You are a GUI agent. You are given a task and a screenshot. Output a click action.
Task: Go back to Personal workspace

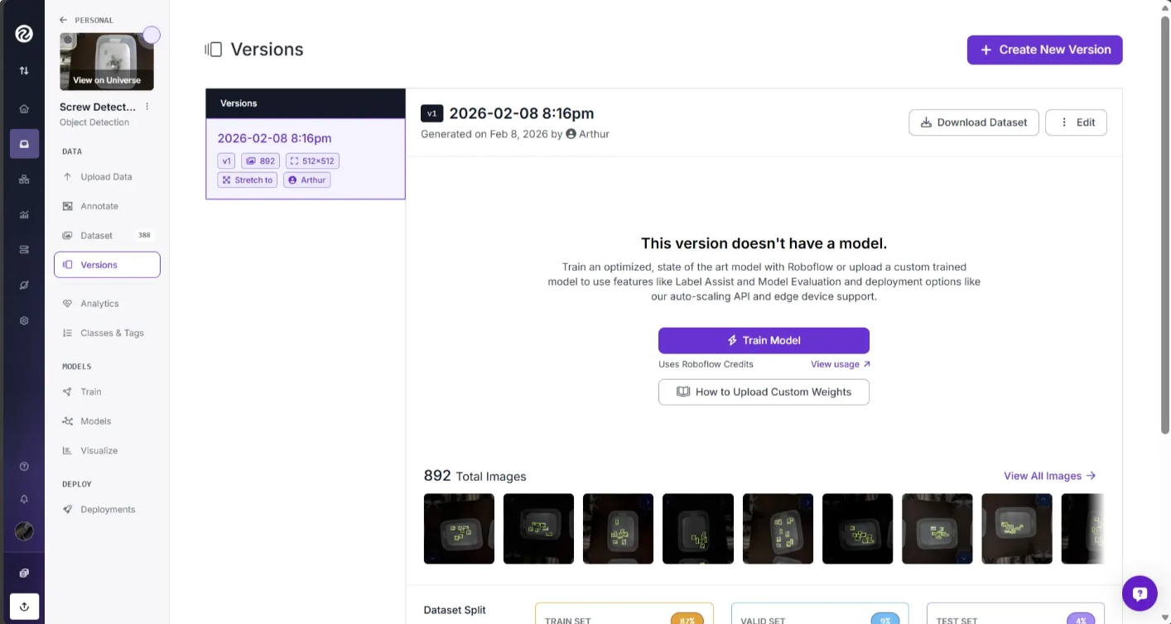click(87, 20)
